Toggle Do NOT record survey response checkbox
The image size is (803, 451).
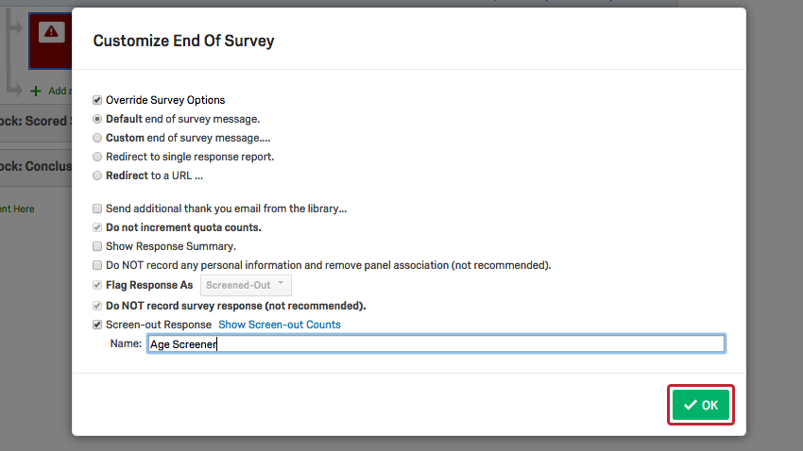coord(97,306)
